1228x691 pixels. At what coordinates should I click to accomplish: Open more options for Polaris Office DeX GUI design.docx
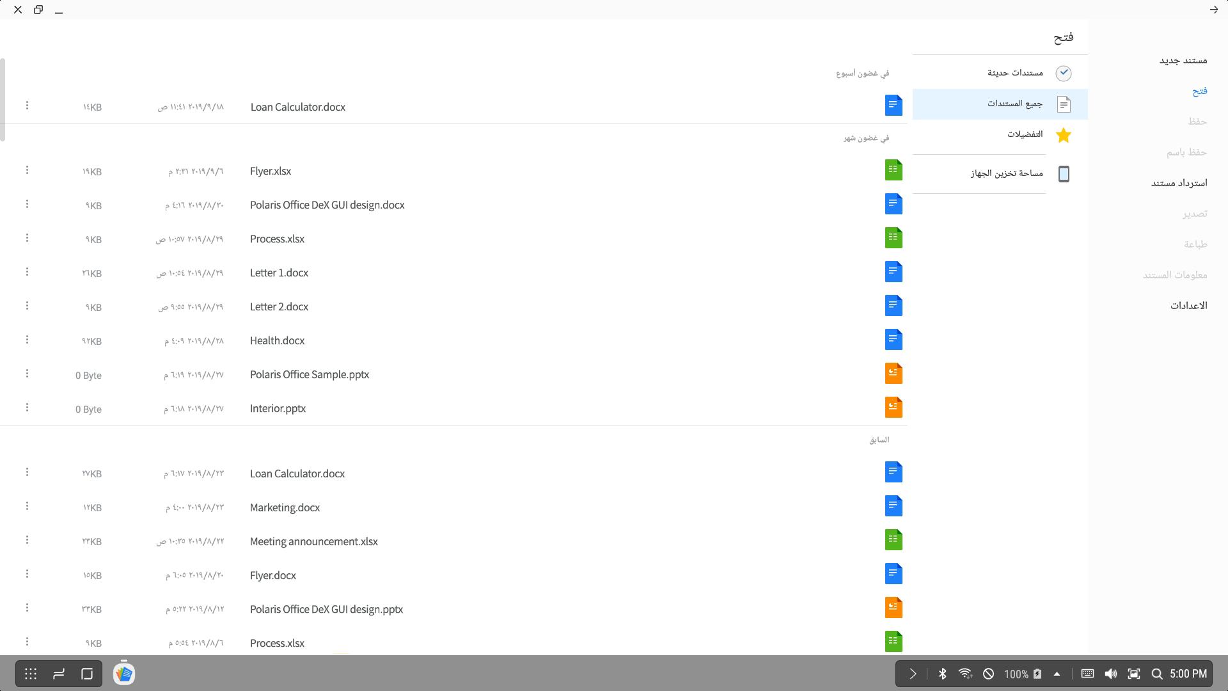27,204
